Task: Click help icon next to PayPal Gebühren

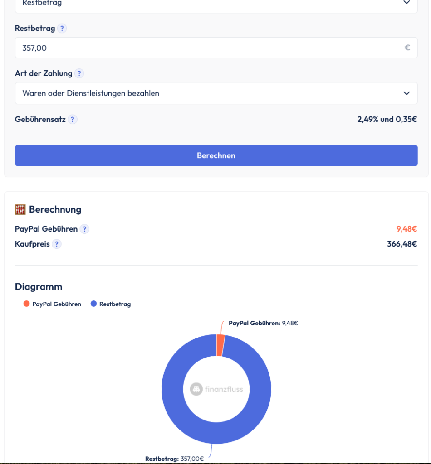Action: 84,229
